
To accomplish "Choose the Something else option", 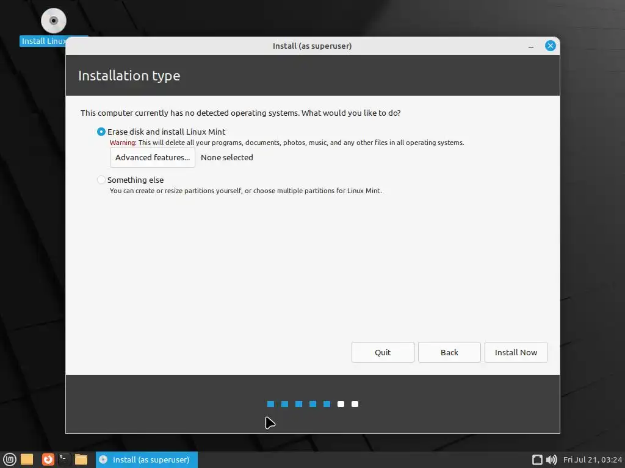I will coord(131,180).
